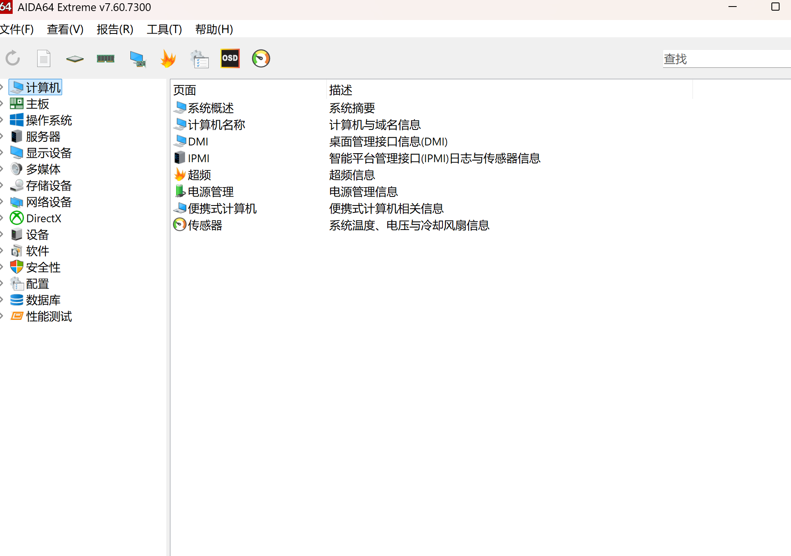Click the network monitor toolbar icon
Image resolution: width=791 pixels, height=556 pixels.
138,59
